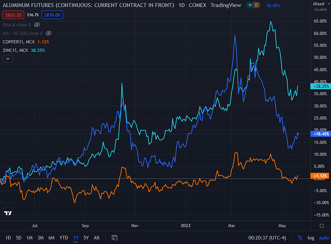Image resolution: width=331 pixels, height=244 pixels.
Task: Click the 65.00% price axis label
Action: [320, 21]
